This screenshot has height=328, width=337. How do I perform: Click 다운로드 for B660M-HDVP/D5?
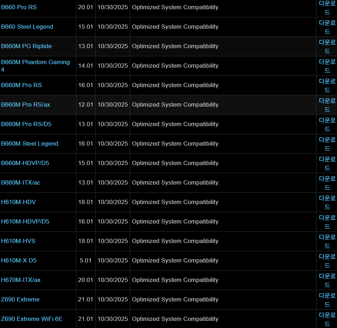(327, 163)
